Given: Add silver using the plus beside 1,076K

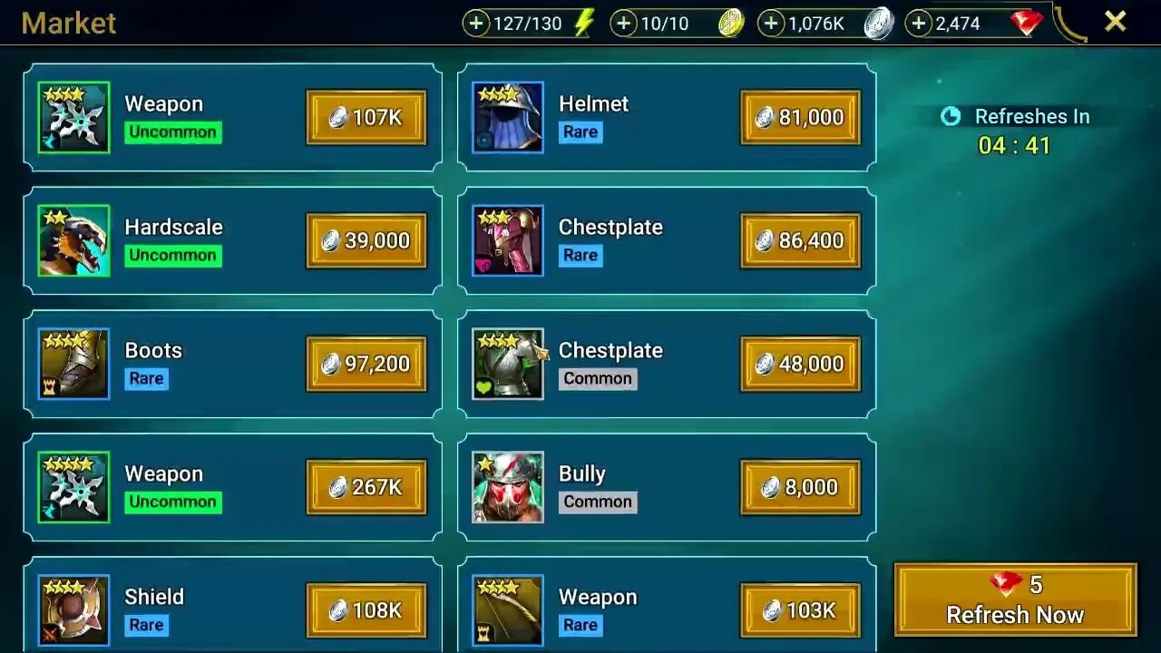Looking at the screenshot, I should (x=771, y=24).
